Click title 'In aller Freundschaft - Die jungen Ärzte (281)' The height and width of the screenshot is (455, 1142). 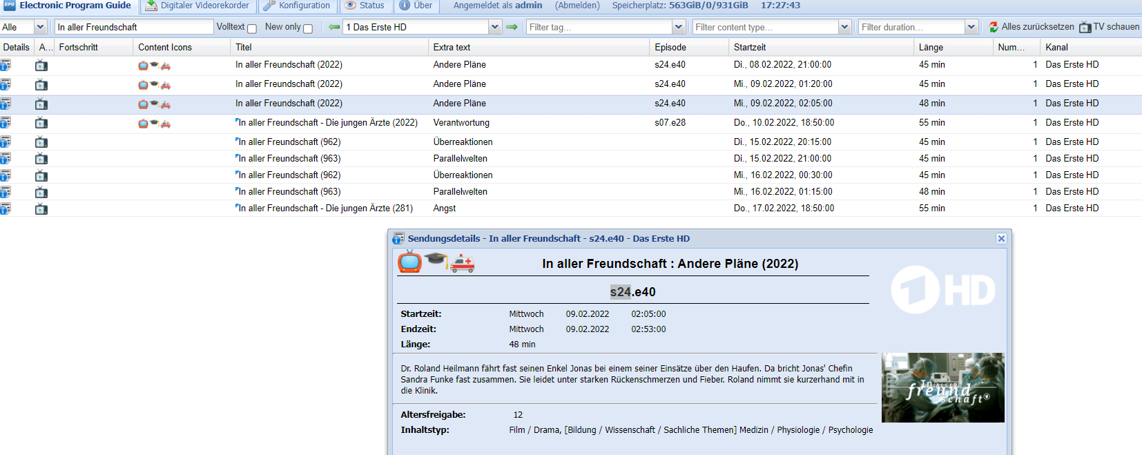[326, 209]
